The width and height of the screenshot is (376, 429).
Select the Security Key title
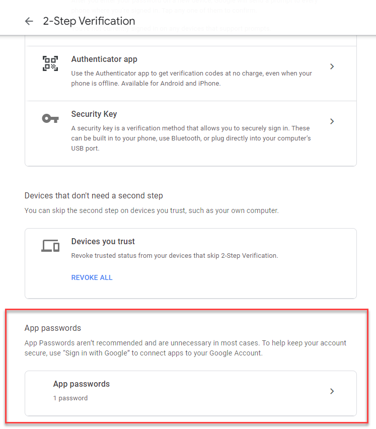pos(94,114)
